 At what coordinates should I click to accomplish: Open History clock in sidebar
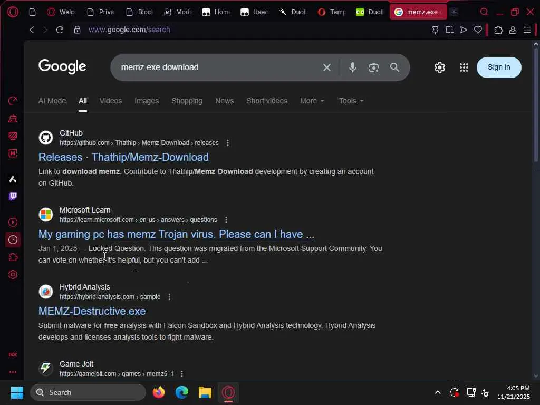[13, 240]
